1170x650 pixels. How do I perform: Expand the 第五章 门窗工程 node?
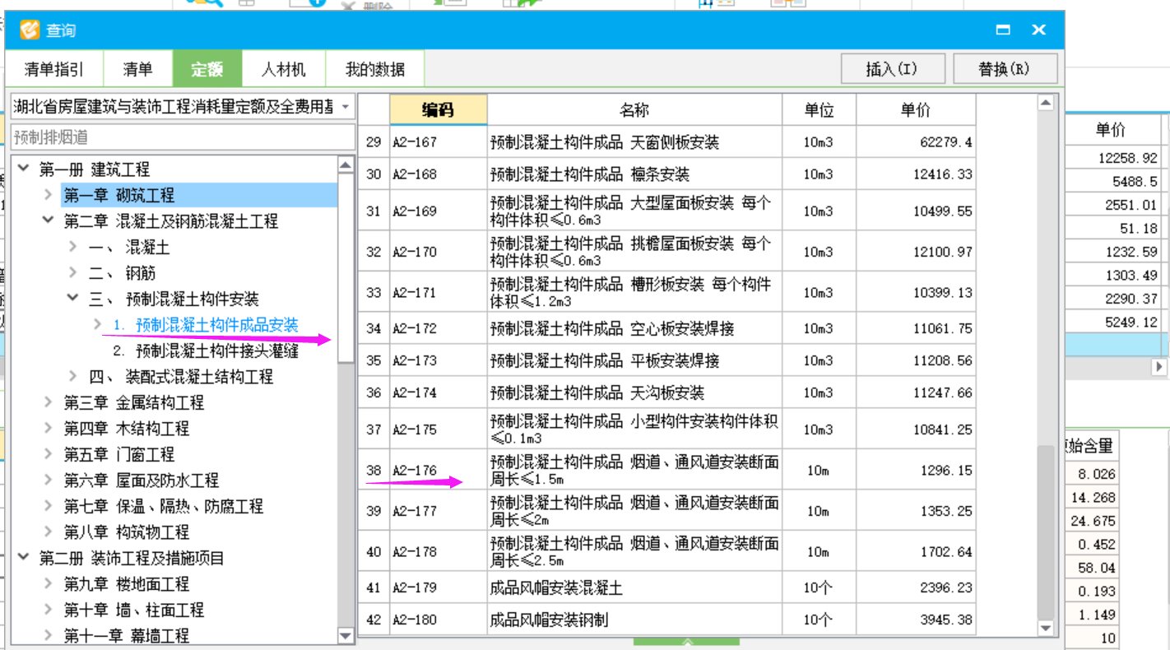coord(48,454)
